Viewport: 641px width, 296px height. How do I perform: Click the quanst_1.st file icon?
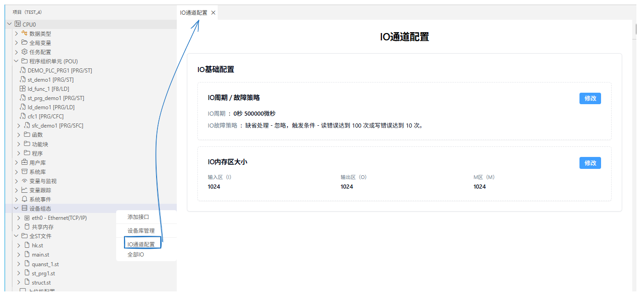27,264
